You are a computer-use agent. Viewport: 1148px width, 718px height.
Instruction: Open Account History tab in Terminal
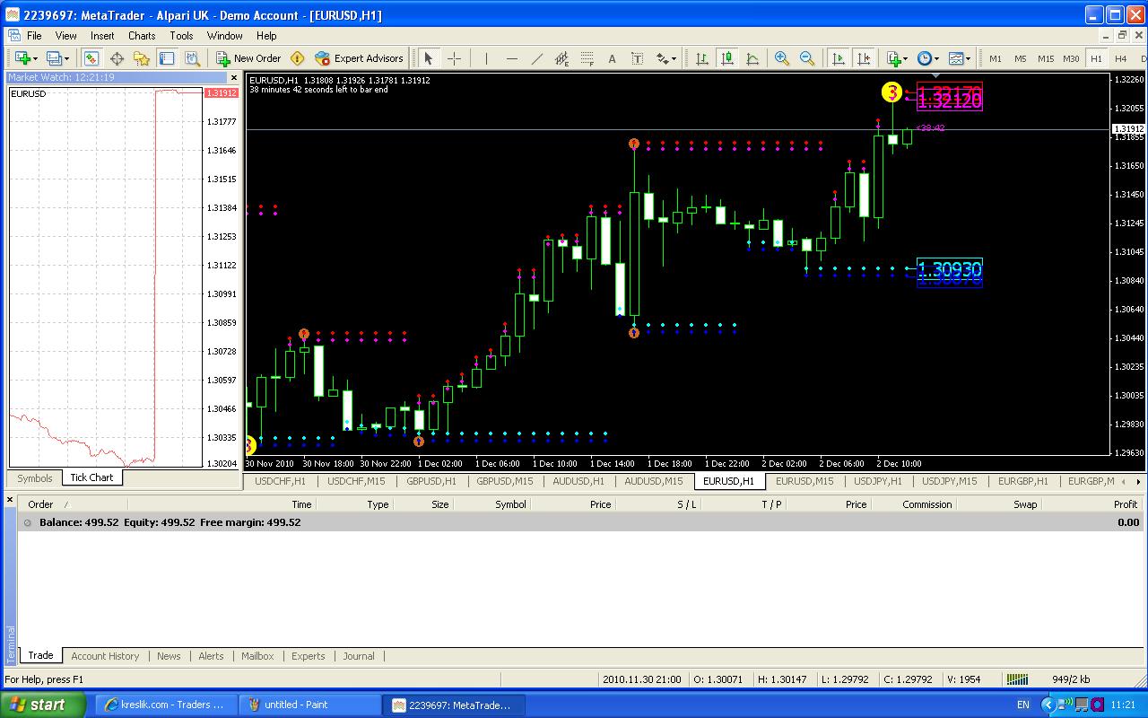(105, 656)
